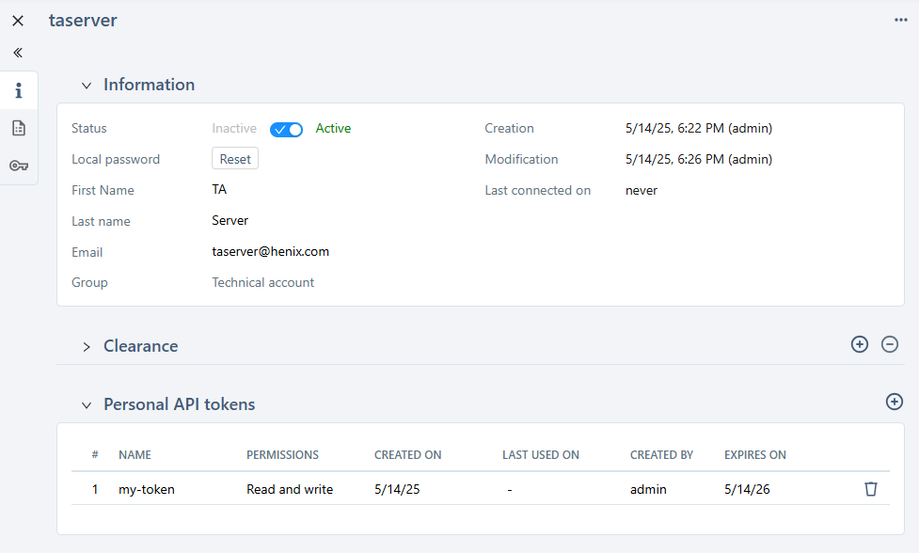Open the Technical account group link
This screenshot has width=919, height=553.
(262, 282)
